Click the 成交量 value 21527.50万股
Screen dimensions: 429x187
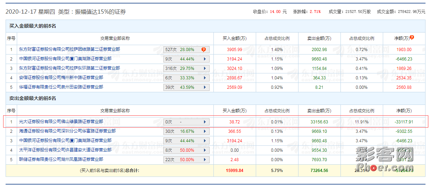(358, 12)
